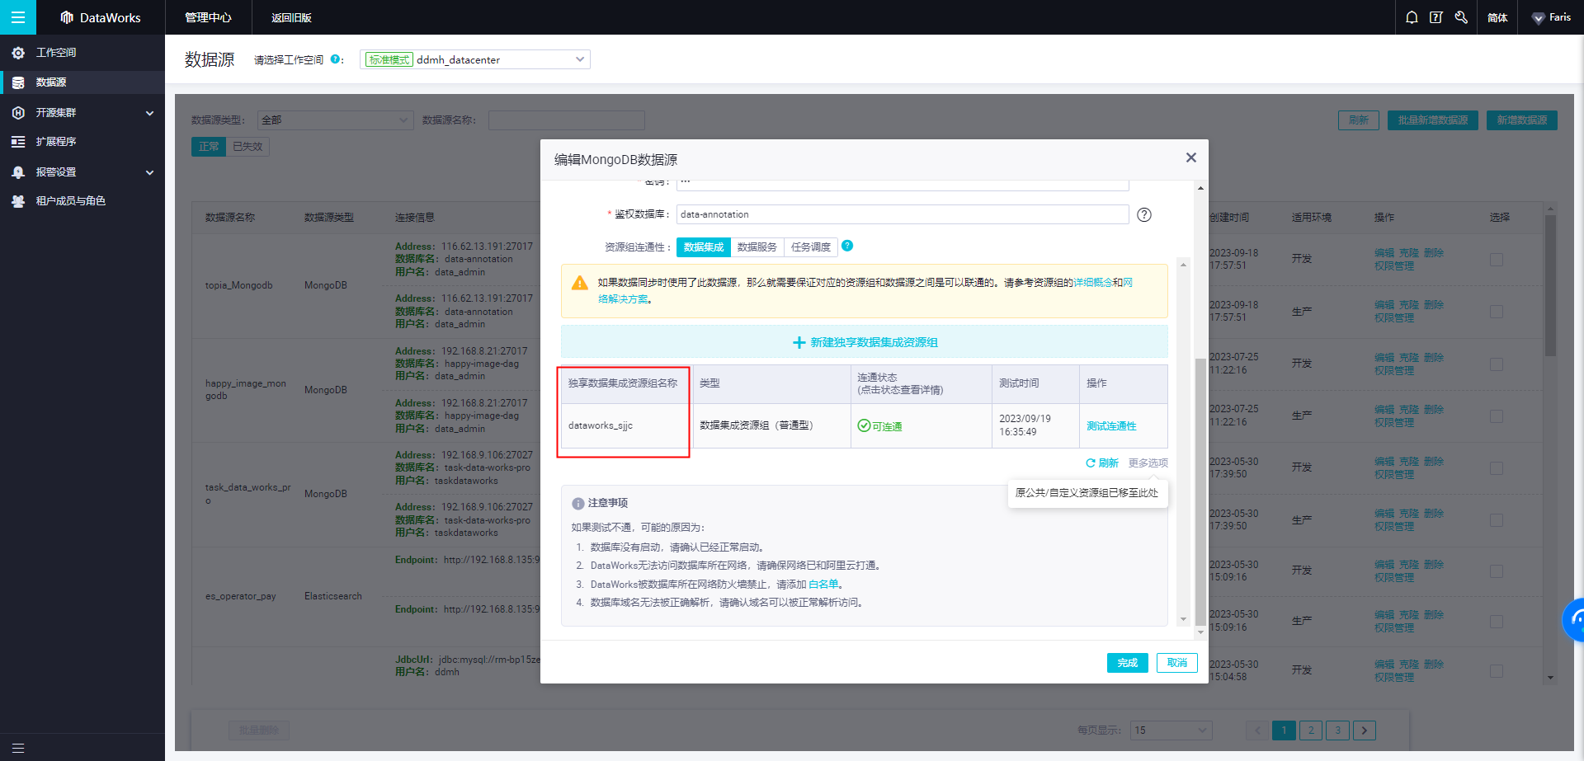Open notifications bell icon
Screen dimensions: 1584x761
pos(1412,17)
